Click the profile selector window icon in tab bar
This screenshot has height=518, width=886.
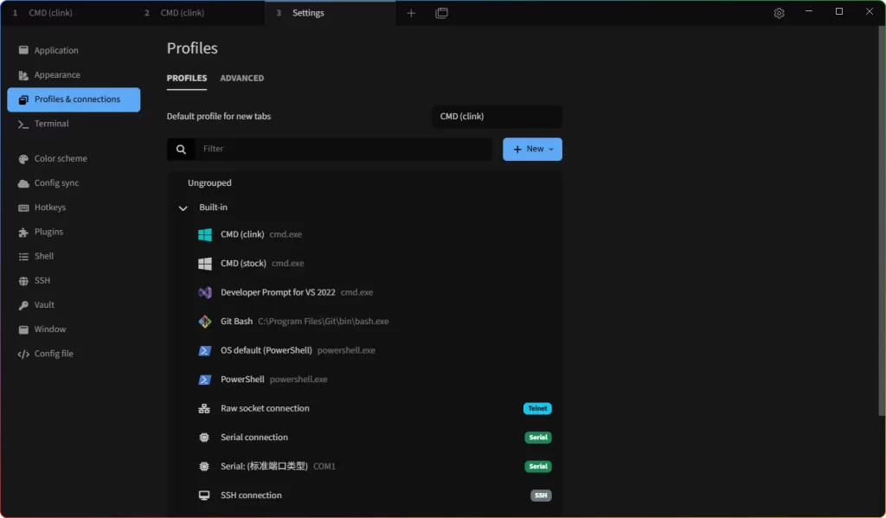(x=442, y=13)
